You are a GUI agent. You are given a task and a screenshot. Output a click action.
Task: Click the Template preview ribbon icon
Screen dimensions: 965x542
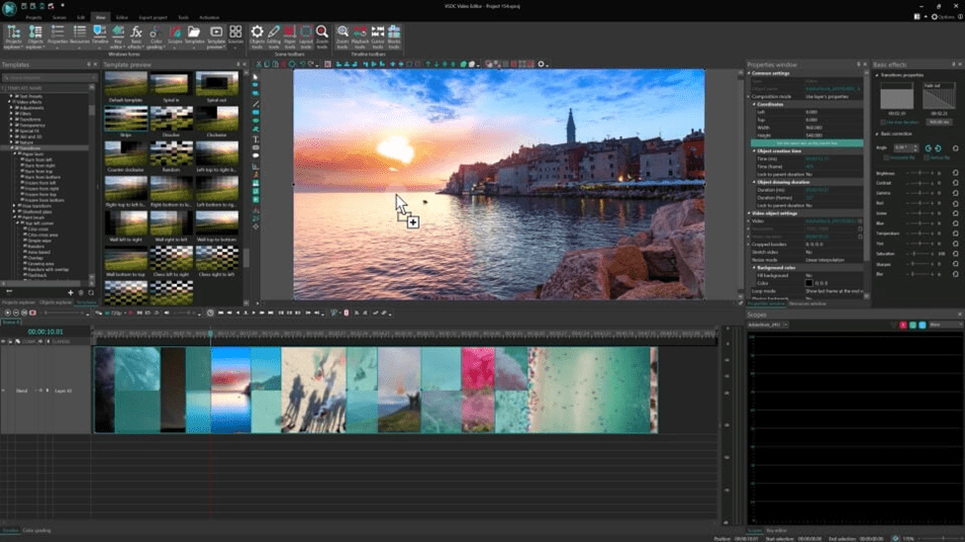(x=216, y=37)
